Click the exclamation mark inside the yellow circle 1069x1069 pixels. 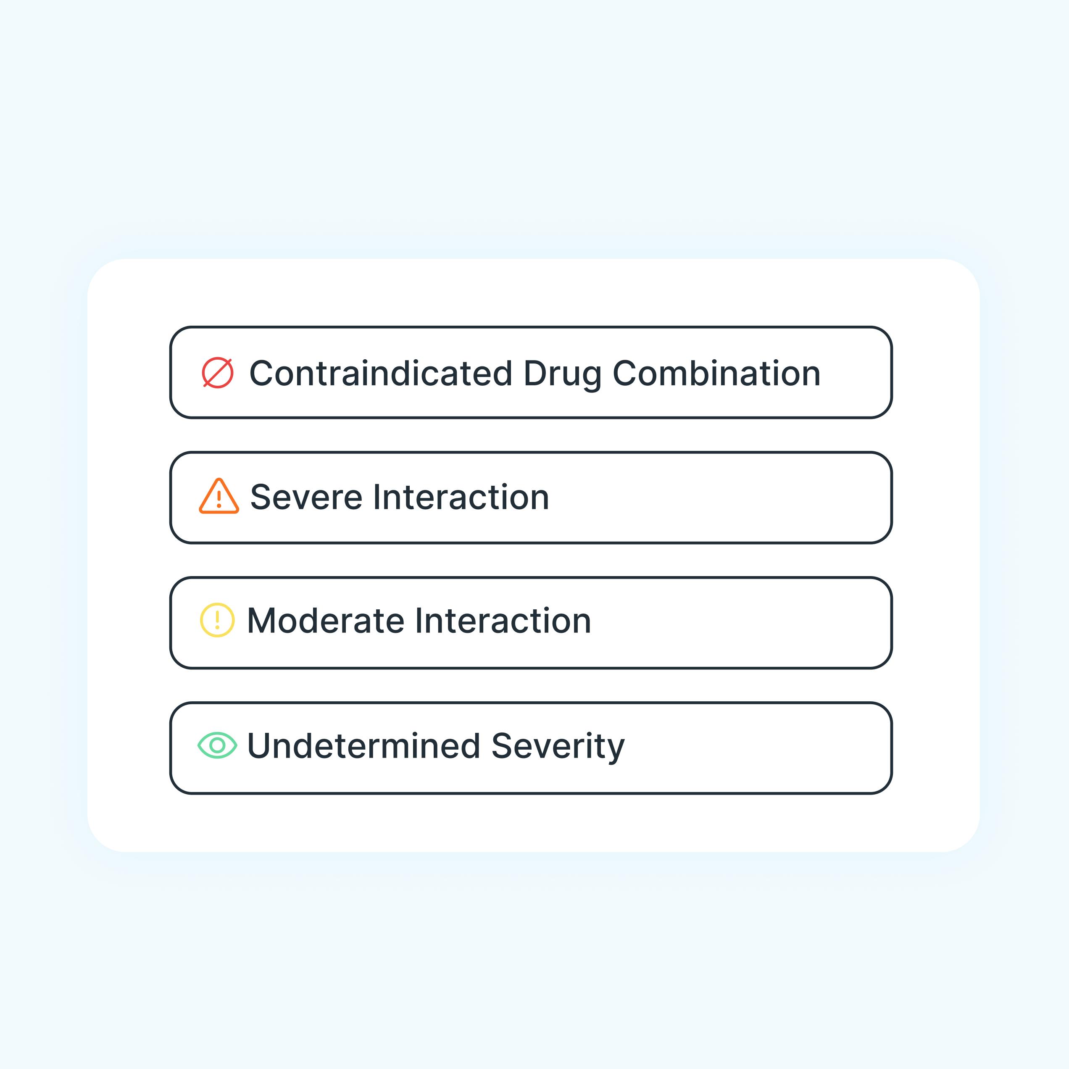[x=217, y=620]
